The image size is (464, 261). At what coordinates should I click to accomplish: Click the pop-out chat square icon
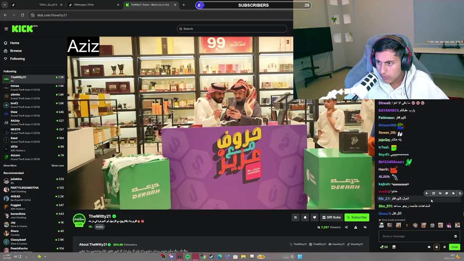[453, 193]
